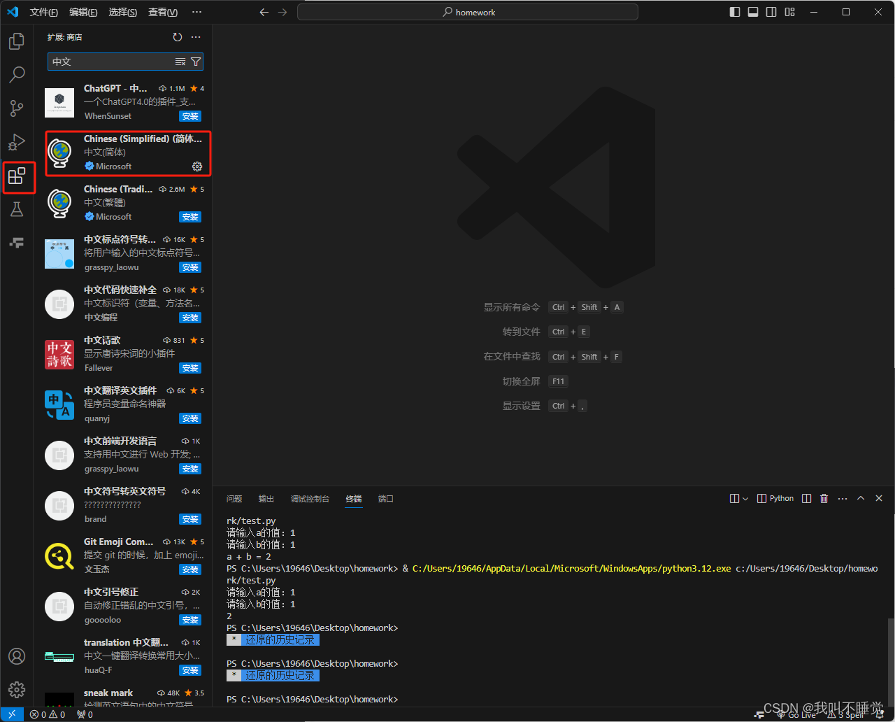Open the 查看 menu
Viewport: 895px width, 722px height.
coord(163,12)
